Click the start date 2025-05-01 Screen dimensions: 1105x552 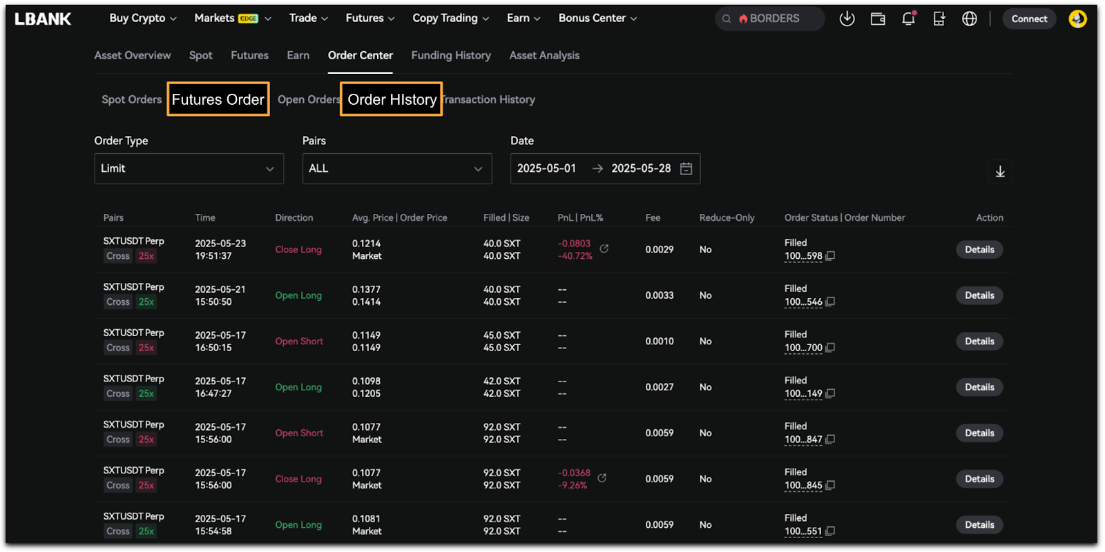point(546,169)
